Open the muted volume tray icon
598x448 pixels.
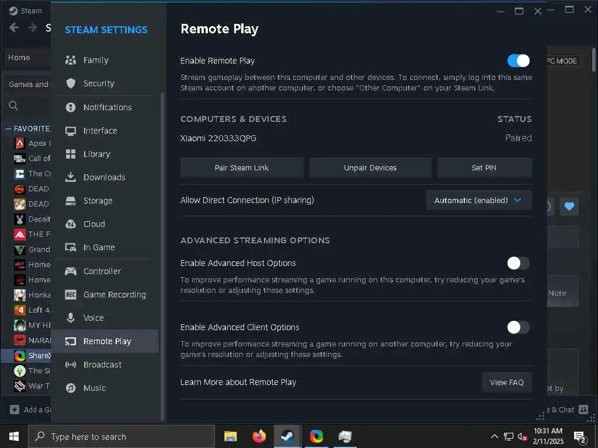tap(522, 436)
